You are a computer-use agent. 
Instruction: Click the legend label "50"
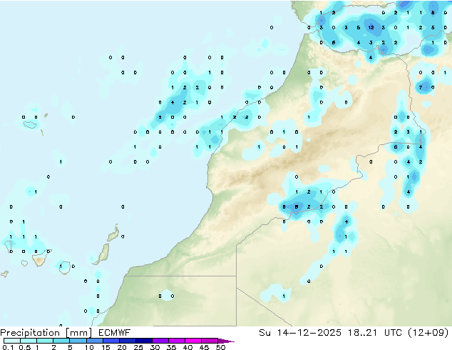[220, 347]
